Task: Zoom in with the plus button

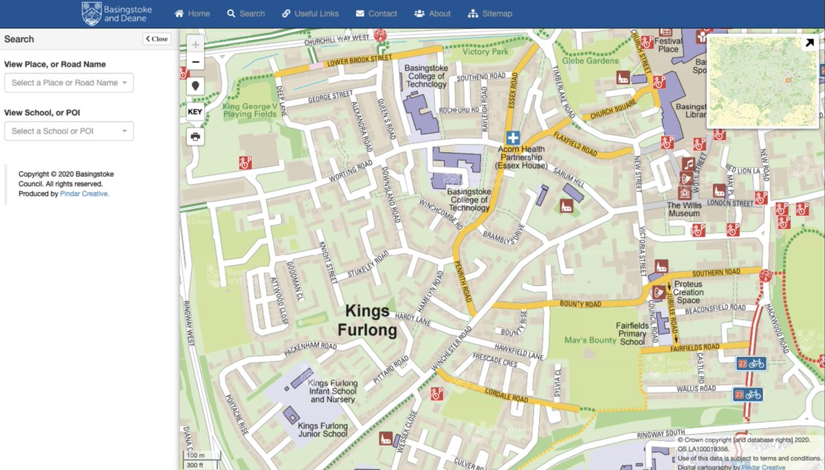Action: (196, 45)
